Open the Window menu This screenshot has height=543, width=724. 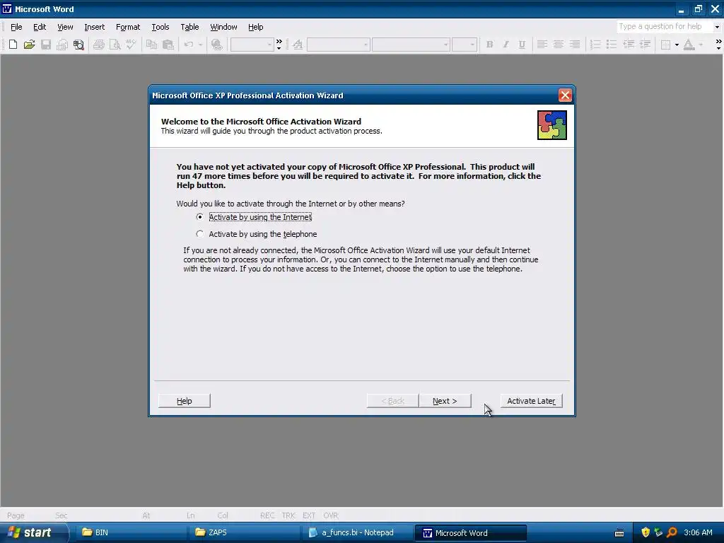coord(223,27)
